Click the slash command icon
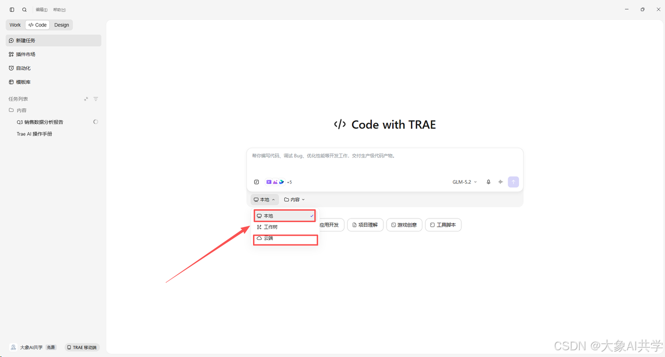Image resolution: width=665 pixels, height=357 pixels. click(257, 182)
